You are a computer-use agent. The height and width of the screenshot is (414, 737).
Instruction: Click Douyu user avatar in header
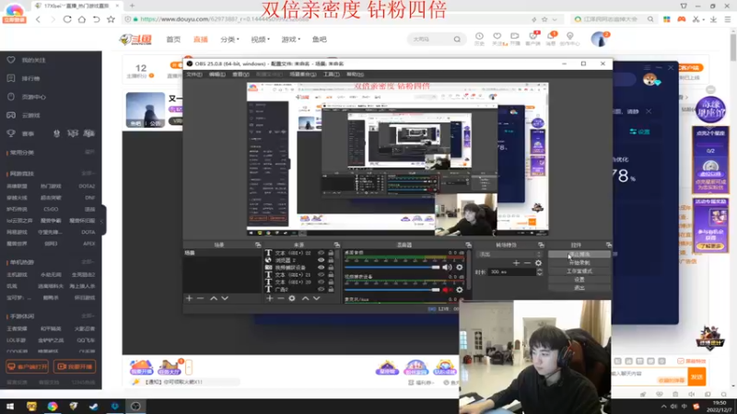tap(599, 40)
